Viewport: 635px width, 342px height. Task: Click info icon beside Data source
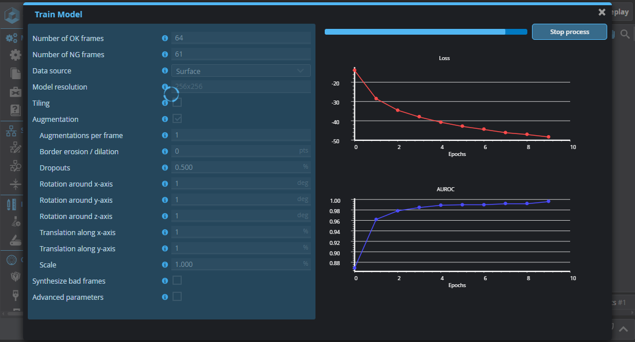[165, 70]
